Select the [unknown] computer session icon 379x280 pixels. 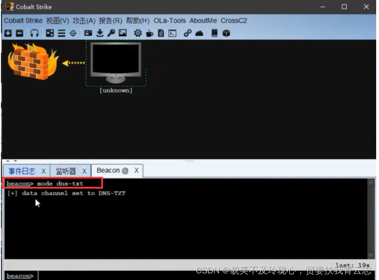pos(116,63)
